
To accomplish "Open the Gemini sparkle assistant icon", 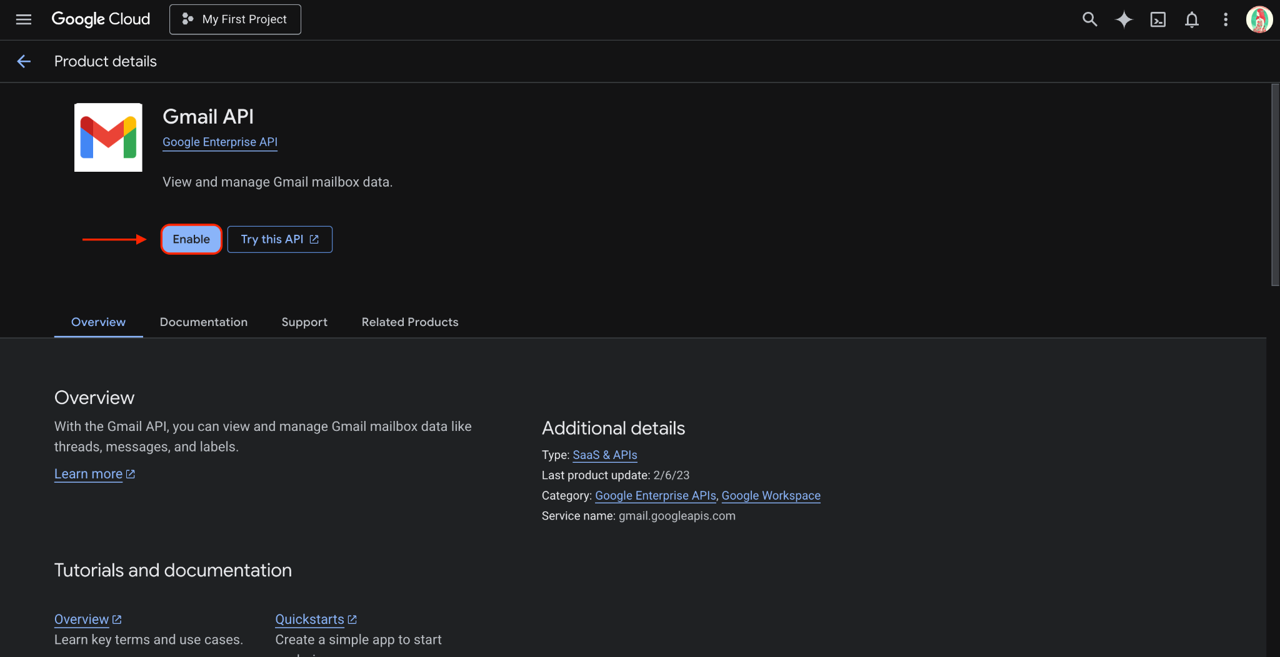I will tap(1124, 19).
